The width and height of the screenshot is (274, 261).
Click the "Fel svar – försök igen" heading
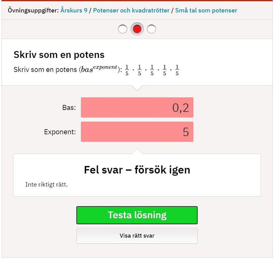[137, 170]
